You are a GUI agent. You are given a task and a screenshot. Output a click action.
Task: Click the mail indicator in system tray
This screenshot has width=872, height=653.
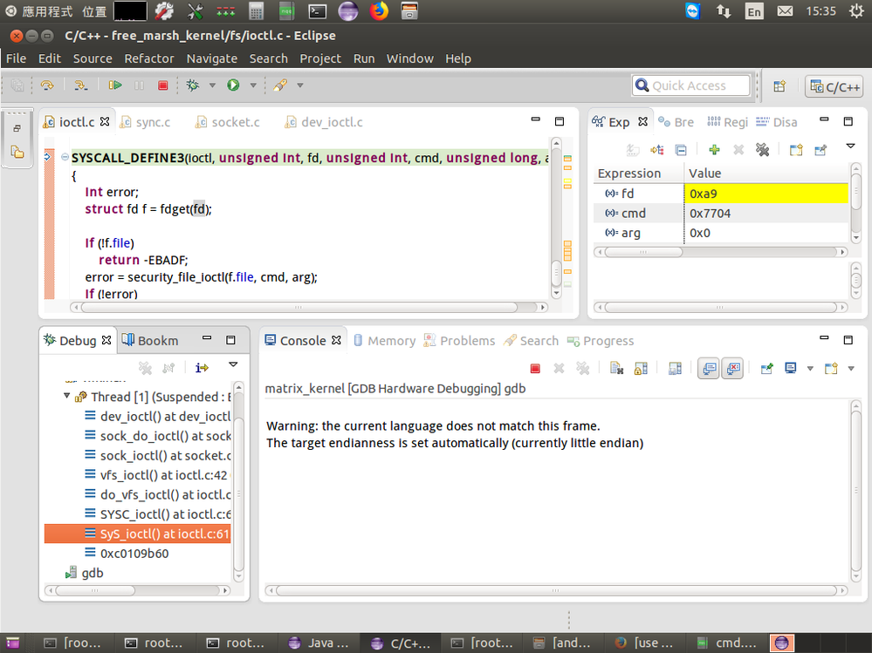click(x=785, y=11)
